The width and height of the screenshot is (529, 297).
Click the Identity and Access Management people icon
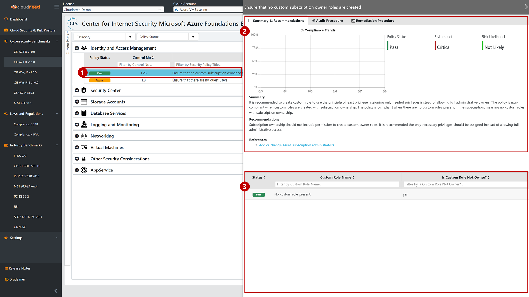click(x=84, y=48)
